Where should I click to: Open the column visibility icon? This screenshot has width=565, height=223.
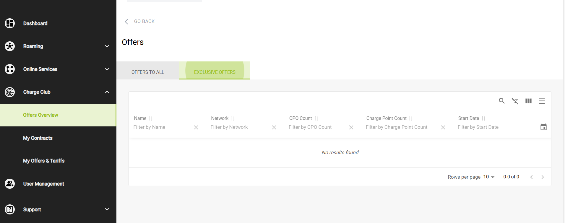coord(528,101)
